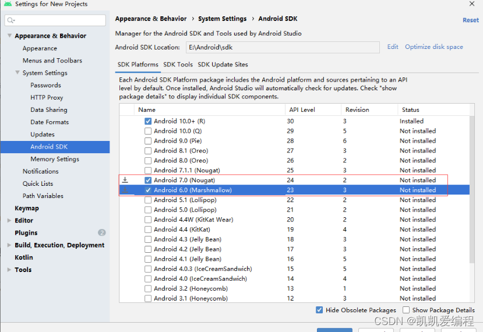The image size is (483, 332).
Task: Select Android SDK in sidebar
Action: point(55,147)
